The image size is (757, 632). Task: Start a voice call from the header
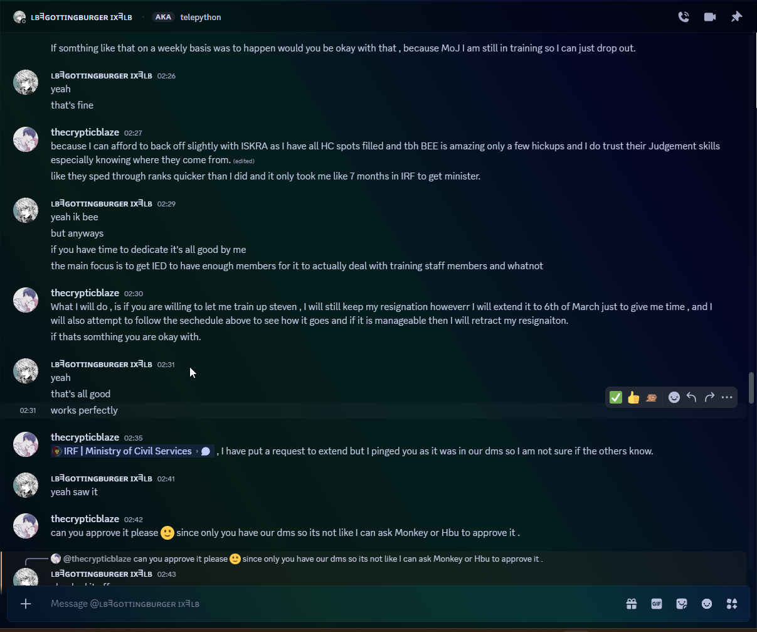point(684,17)
